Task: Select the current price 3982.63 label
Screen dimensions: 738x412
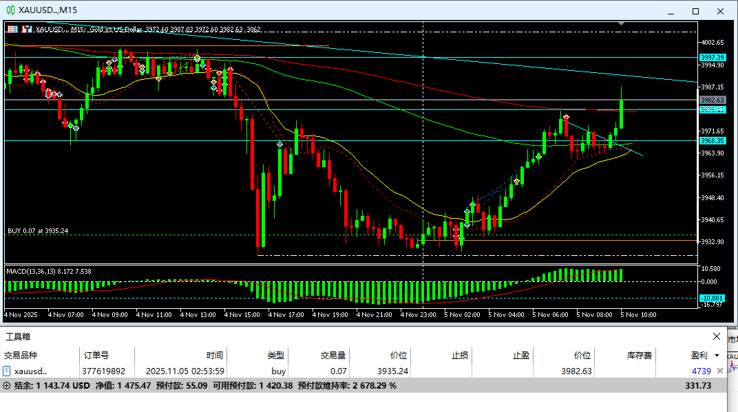Action: tap(713, 100)
